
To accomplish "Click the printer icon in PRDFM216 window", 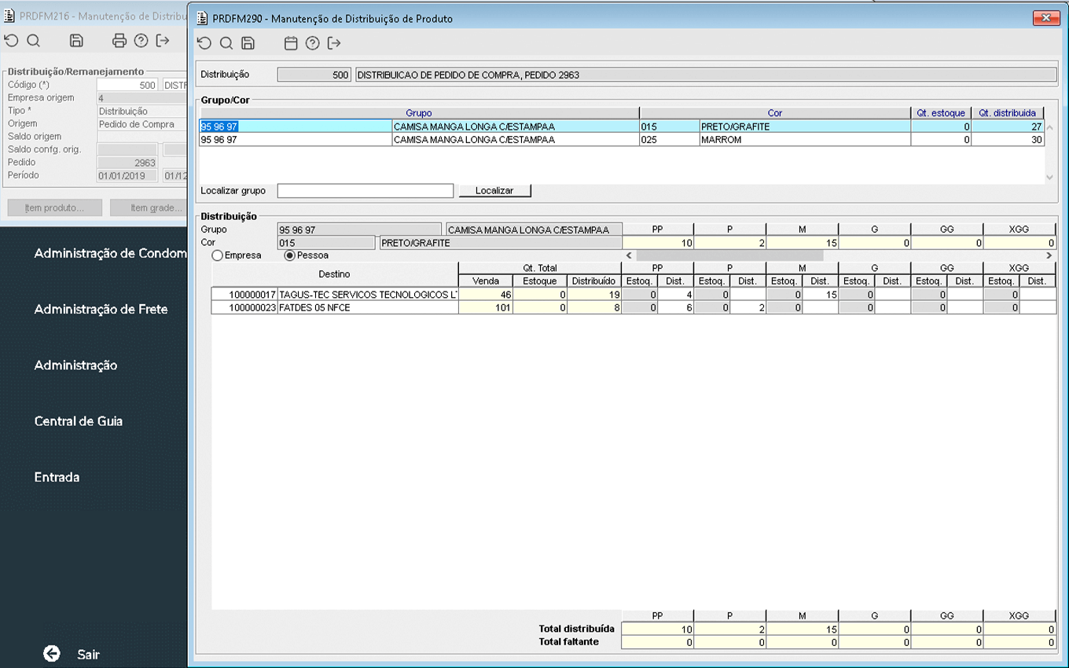I will coord(119,41).
